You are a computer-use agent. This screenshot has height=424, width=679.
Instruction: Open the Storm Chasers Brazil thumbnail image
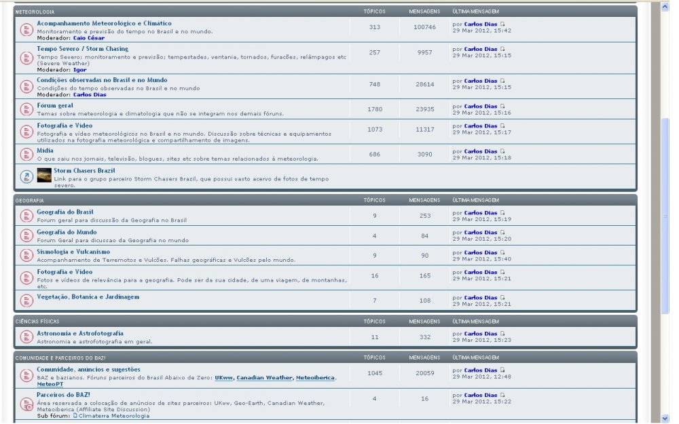pyautogui.click(x=44, y=174)
